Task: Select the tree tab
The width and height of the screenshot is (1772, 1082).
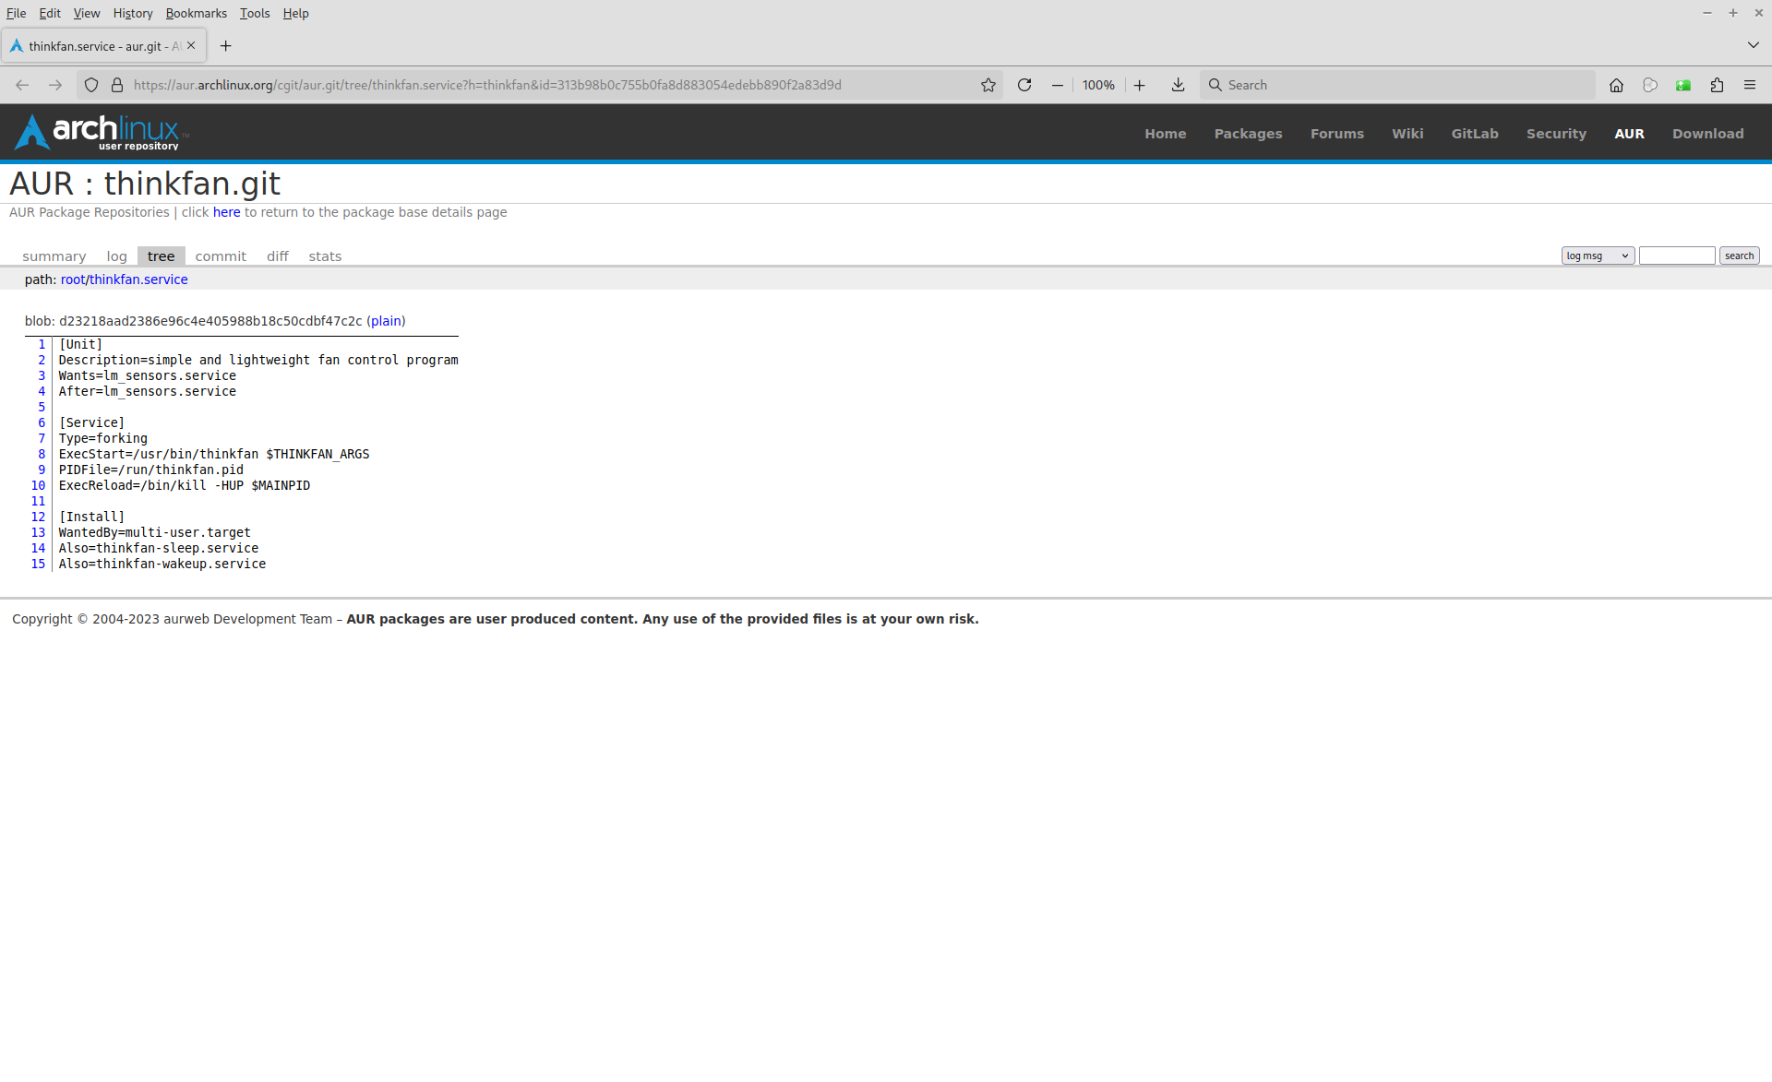Action: (x=161, y=256)
